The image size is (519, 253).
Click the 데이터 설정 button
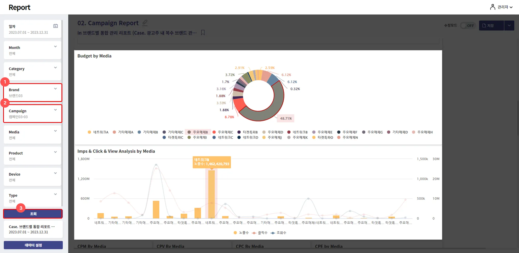[x=33, y=245]
